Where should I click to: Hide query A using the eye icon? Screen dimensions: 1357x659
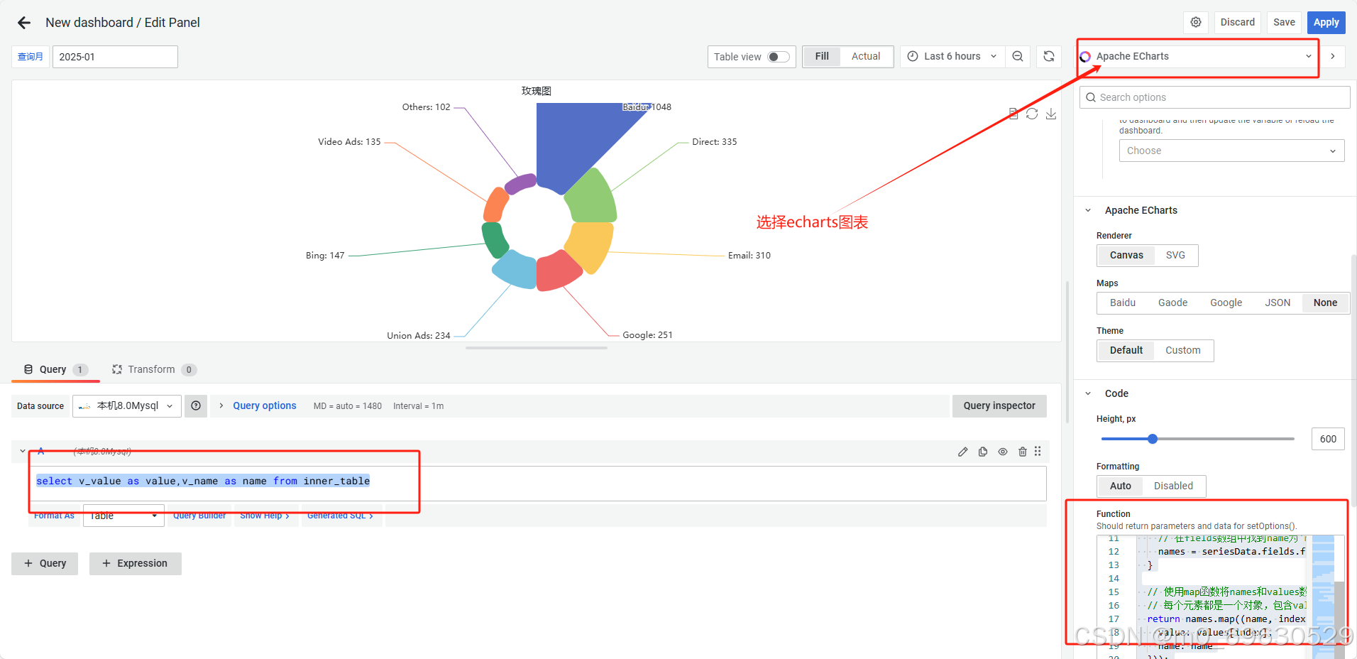tap(1003, 452)
